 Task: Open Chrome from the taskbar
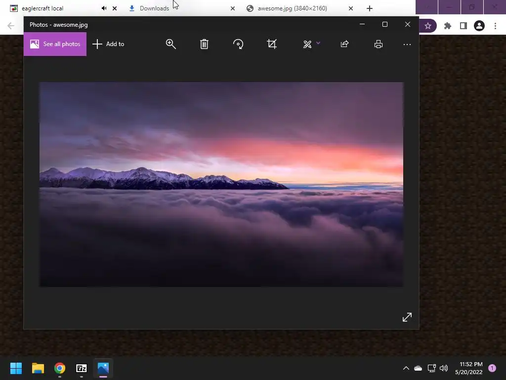tap(60, 368)
